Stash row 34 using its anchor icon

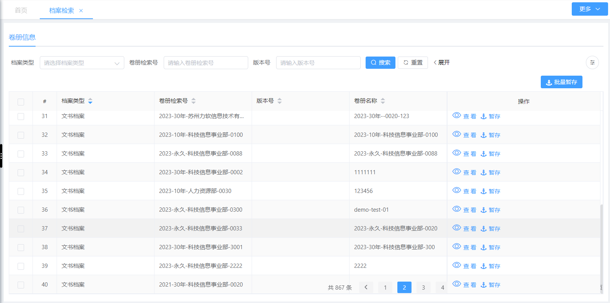click(483, 172)
